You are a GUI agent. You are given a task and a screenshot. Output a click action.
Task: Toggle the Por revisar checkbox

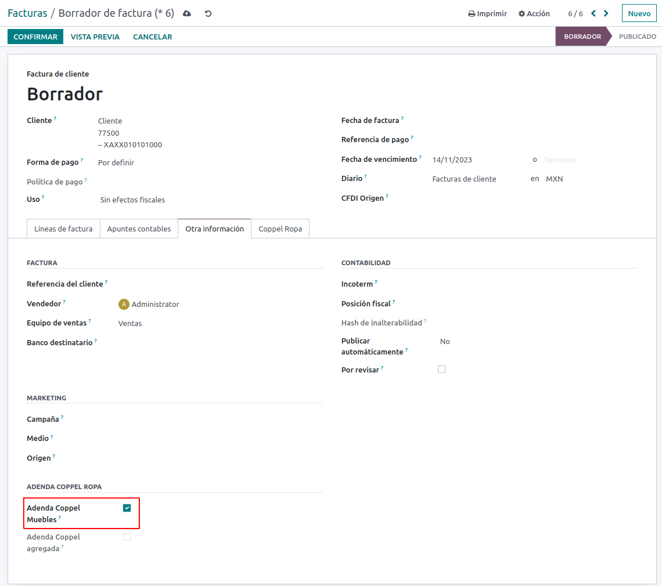coord(441,370)
